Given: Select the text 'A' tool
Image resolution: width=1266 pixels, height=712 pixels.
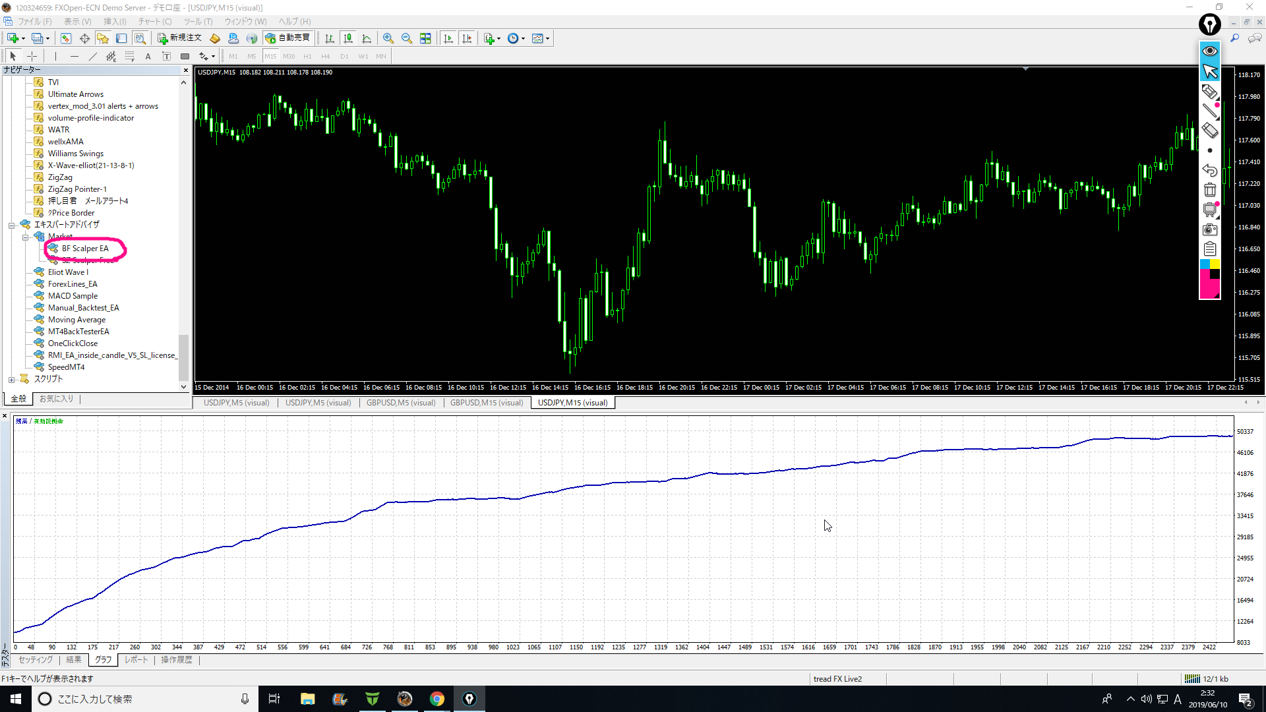Looking at the screenshot, I should click(148, 56).
